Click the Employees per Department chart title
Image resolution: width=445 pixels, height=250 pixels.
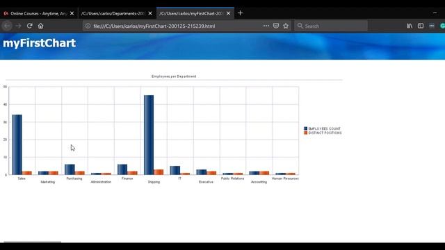click(174, 76)
